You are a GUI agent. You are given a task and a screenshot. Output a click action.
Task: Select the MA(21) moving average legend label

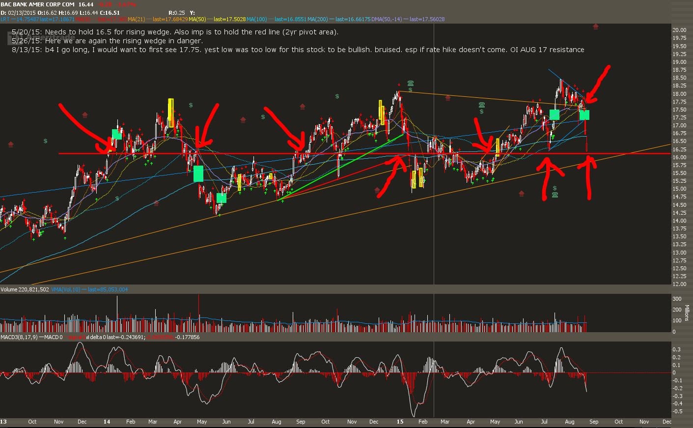point(136,19)
